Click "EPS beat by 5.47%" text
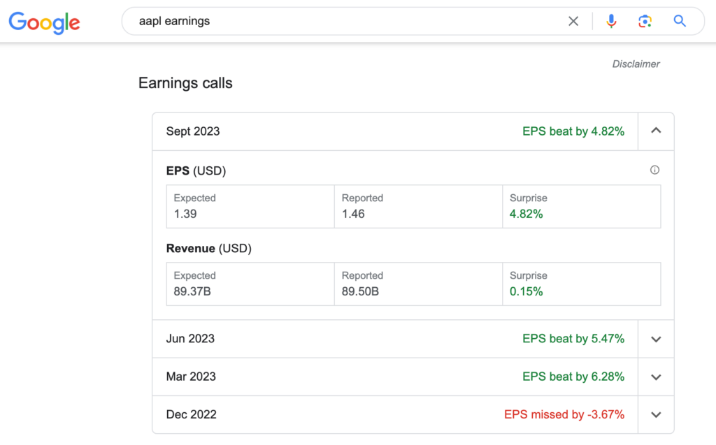The image size is (716, 445). coord(573,339)
